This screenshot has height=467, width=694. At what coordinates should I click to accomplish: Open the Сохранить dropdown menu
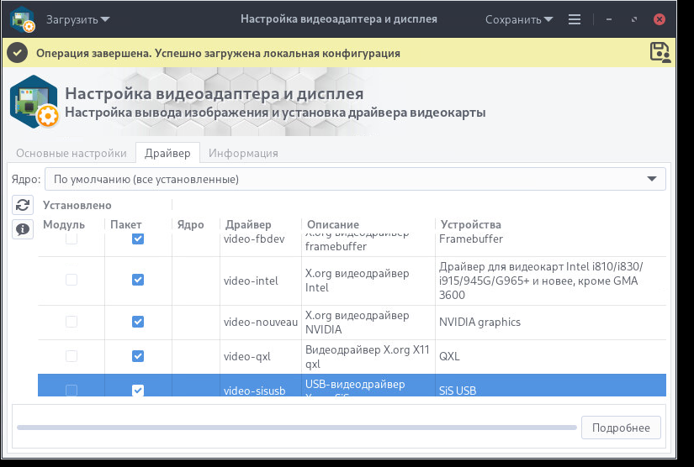pos(519,18)
